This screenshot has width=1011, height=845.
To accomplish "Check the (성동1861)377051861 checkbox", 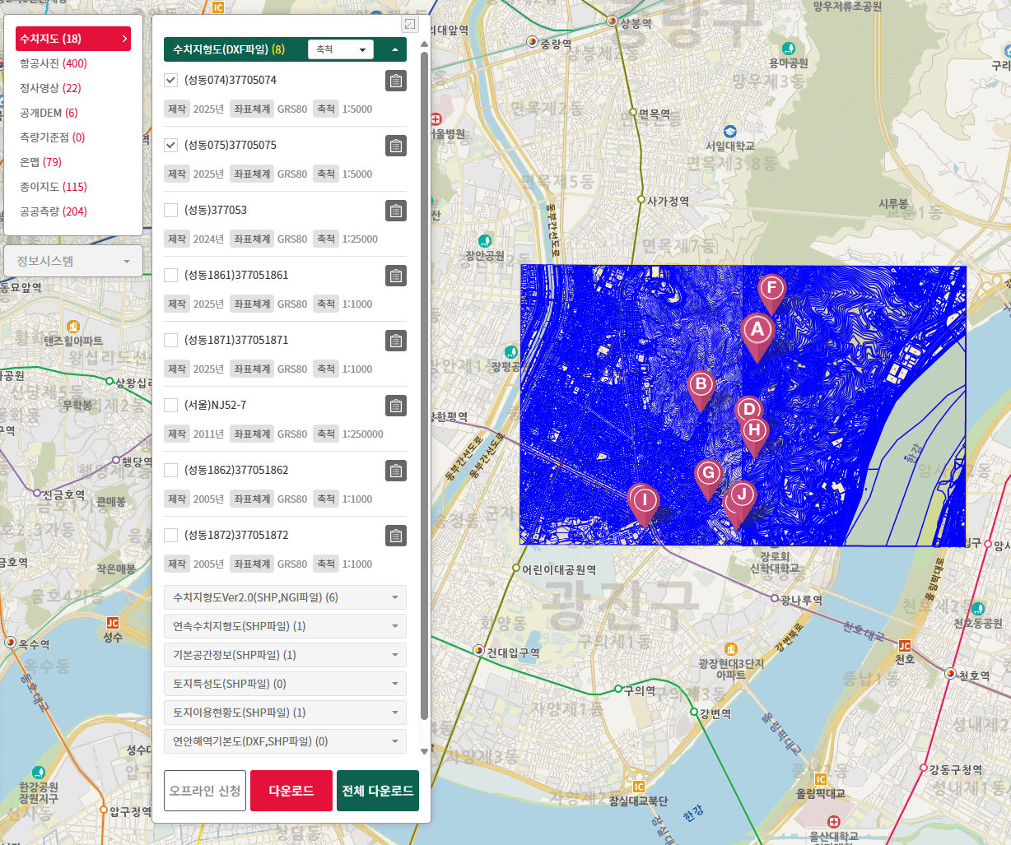I will pos(171,275).
